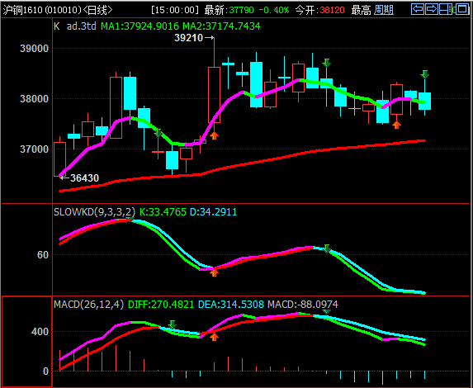The height and width of the screenshot is (388, 473).
Task: Click the right arrow navigation icon
Action: [432, 9]
